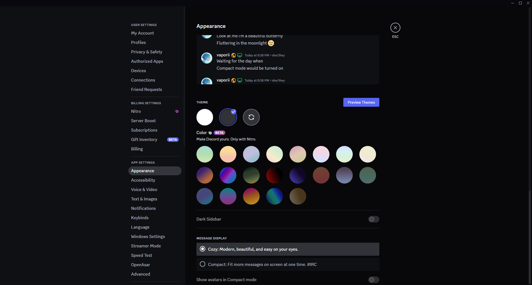Open Text & Images settings
532x285 pixels.
(x=155, y=199)
